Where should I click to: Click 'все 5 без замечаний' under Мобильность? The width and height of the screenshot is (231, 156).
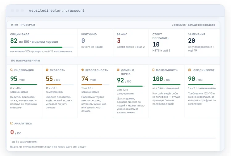coord(166,88)
